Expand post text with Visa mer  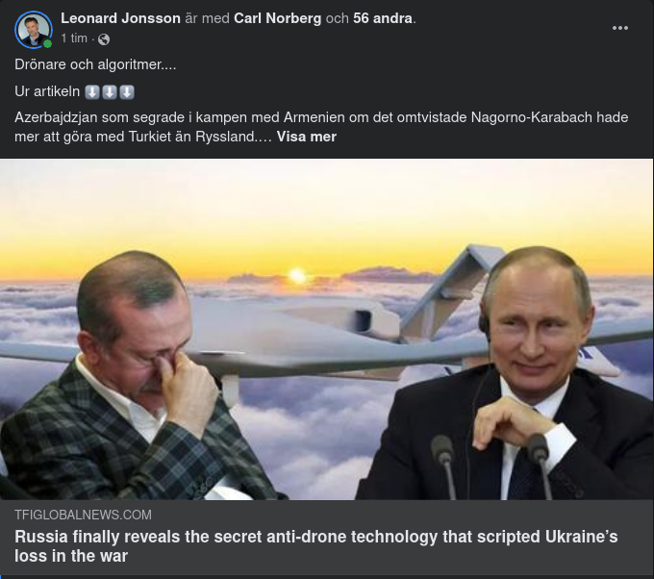(306, 137)
